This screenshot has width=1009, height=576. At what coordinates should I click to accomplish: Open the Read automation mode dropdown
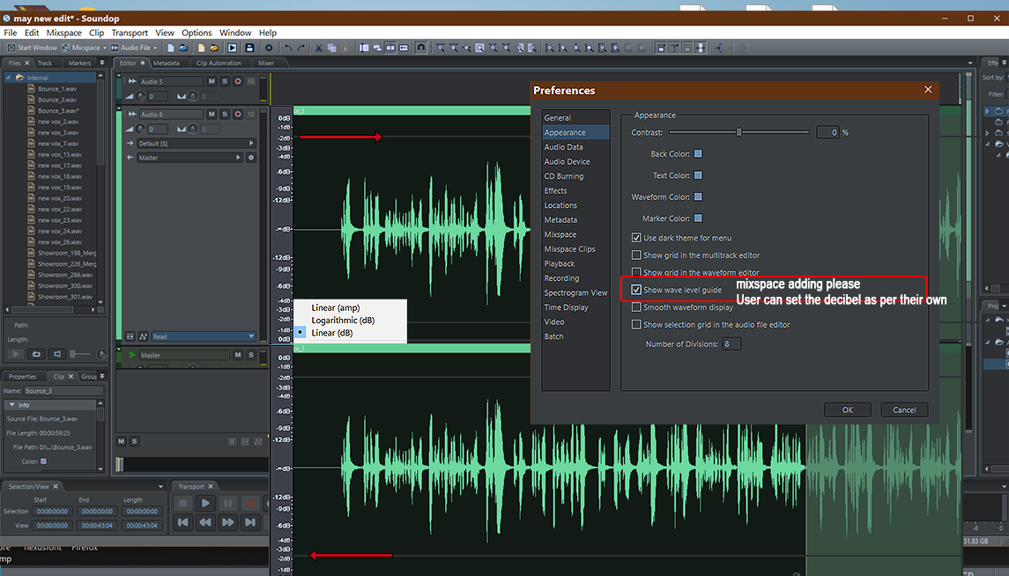coord(250,336)
